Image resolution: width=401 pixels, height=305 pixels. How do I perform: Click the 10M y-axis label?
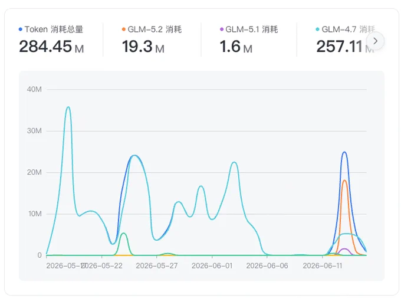coord(35,214)
